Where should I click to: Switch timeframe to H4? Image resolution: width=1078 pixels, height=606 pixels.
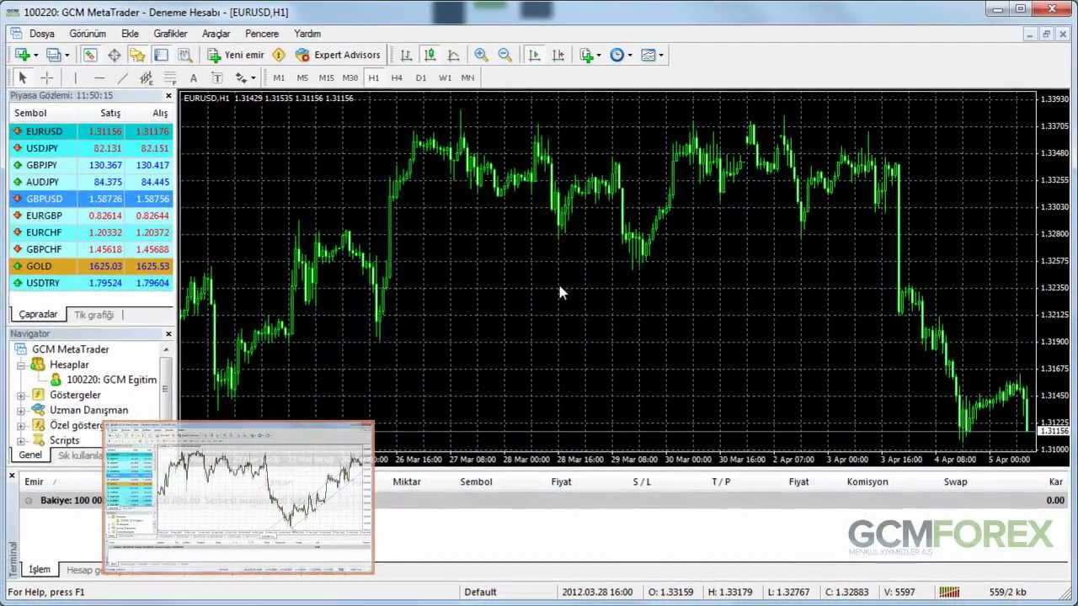[397, 77]
